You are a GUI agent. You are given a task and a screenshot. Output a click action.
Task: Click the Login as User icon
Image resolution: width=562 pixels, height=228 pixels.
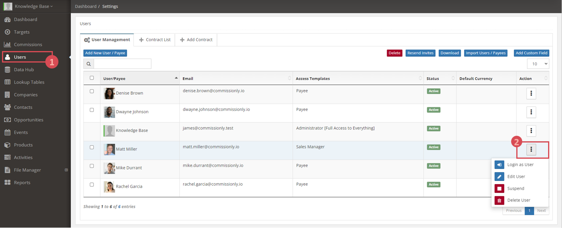click(499, 165)
